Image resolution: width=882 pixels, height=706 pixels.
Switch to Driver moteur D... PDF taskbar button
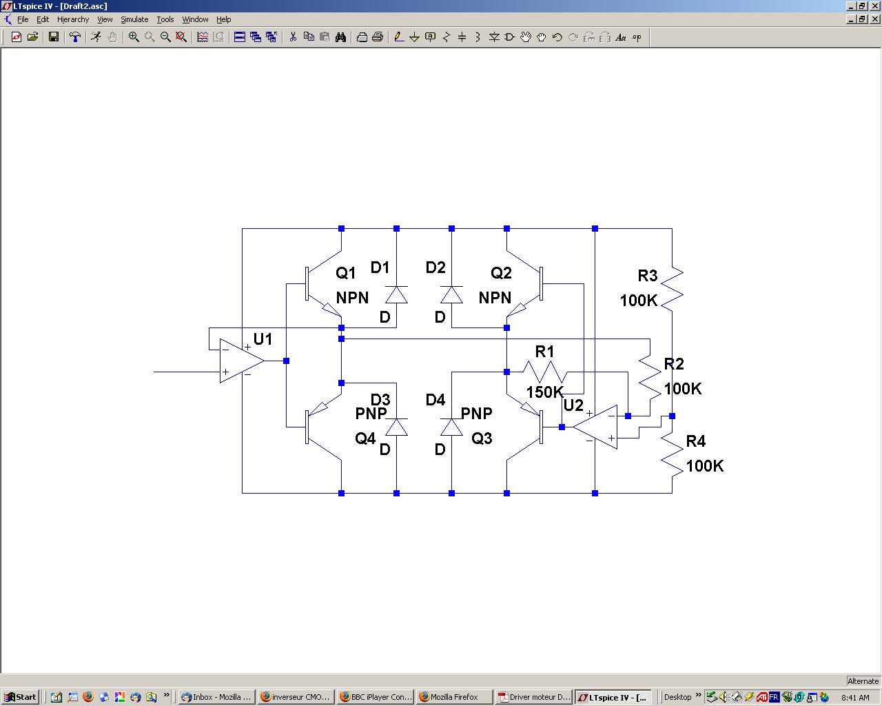coord(534,697)
